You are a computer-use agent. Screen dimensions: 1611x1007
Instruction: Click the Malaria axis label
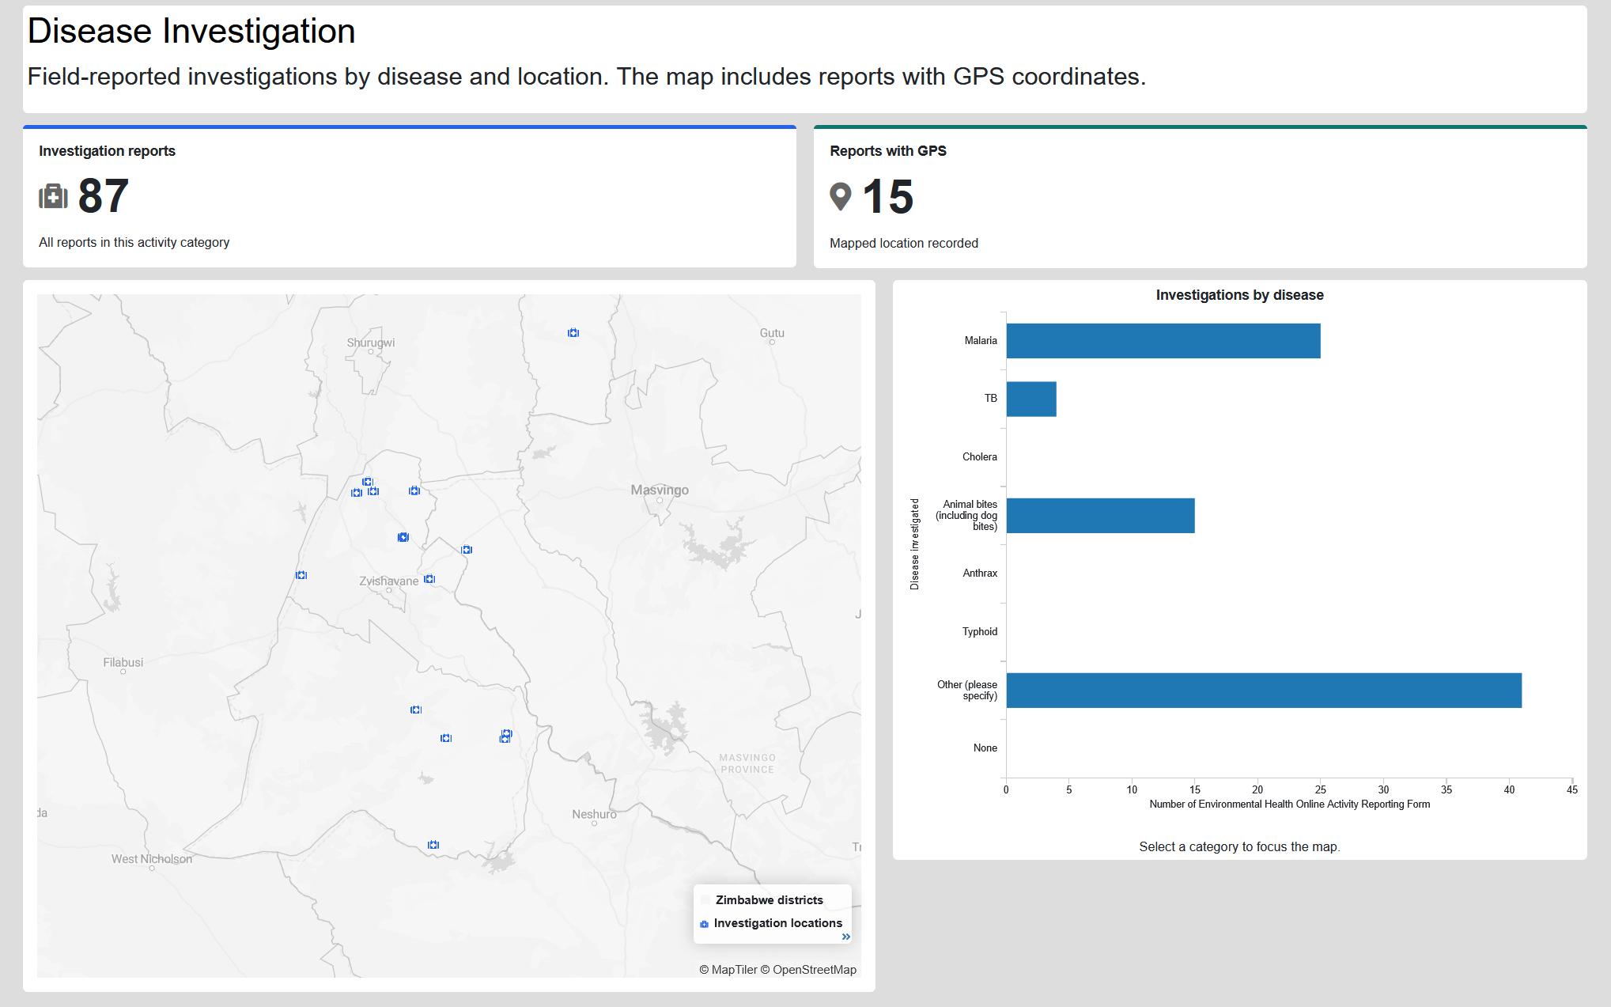tap(981, 341)
